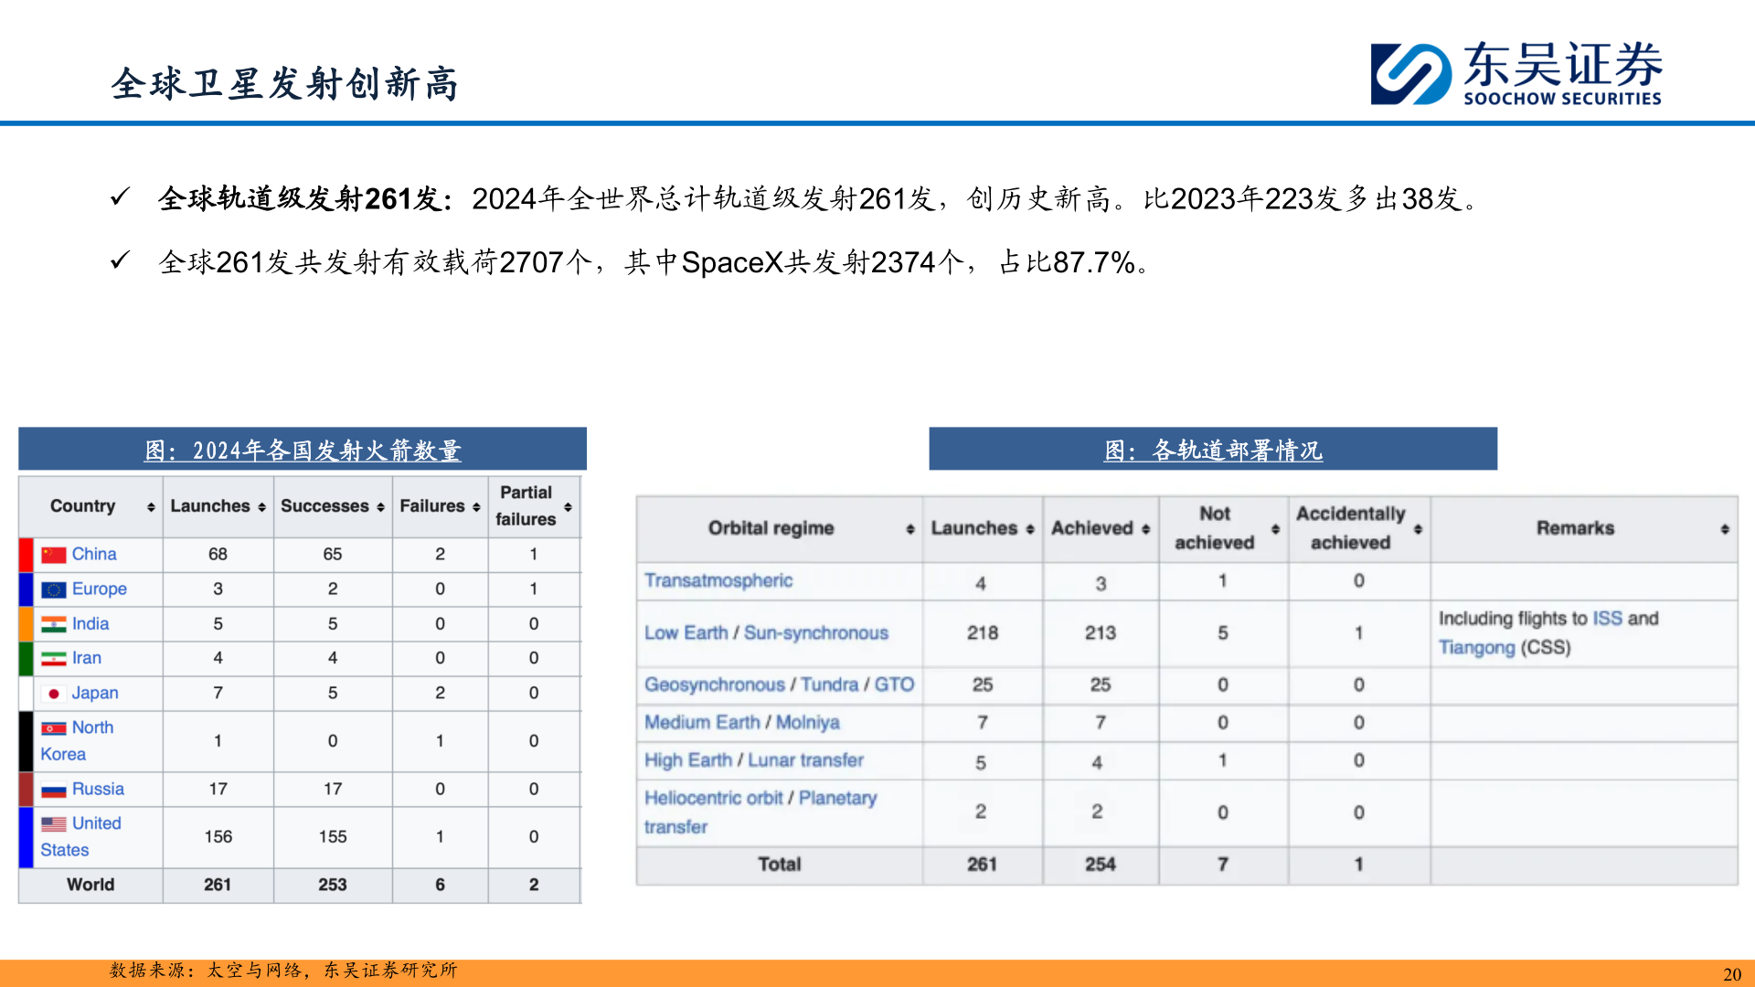1755x987 pixels.
Task: Select the Geosynchronous / Tundra / GTO link
Action: [x=778, y=685]
